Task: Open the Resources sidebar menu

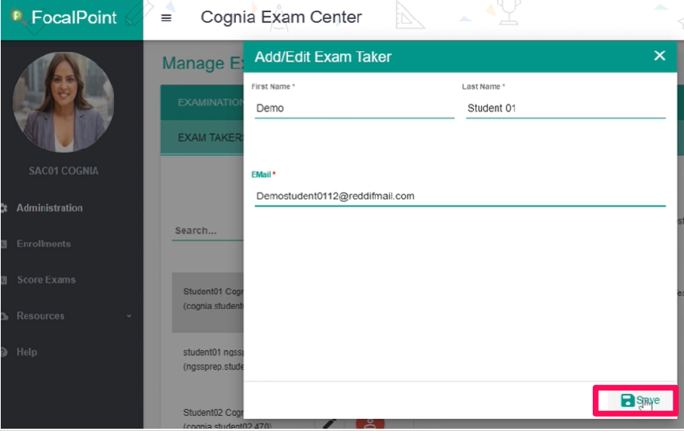Action: 40,316
